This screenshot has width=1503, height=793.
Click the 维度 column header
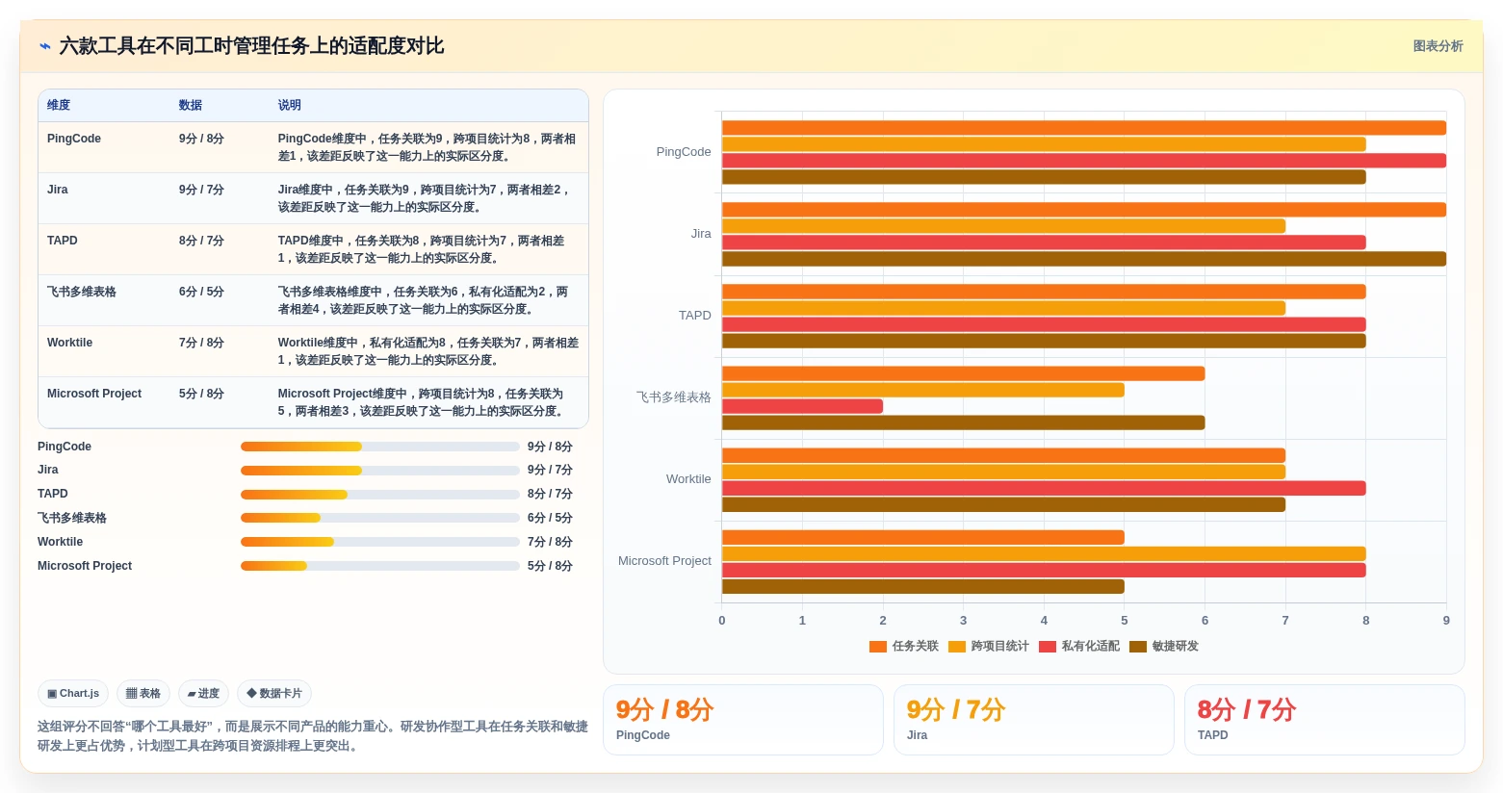(x=59, y=105)
